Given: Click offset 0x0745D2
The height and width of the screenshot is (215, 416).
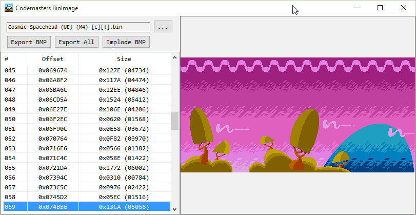Looking at the screenshot, I should click(52, 197).
